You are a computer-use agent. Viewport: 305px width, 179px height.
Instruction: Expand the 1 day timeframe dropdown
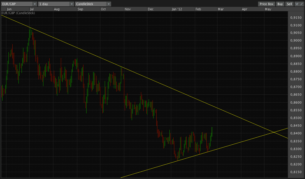pos(56,4)
